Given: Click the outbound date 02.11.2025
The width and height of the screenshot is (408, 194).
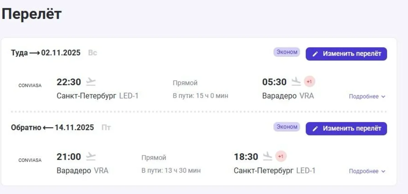Looking at the screenshot, I should [x=61, y=53].
